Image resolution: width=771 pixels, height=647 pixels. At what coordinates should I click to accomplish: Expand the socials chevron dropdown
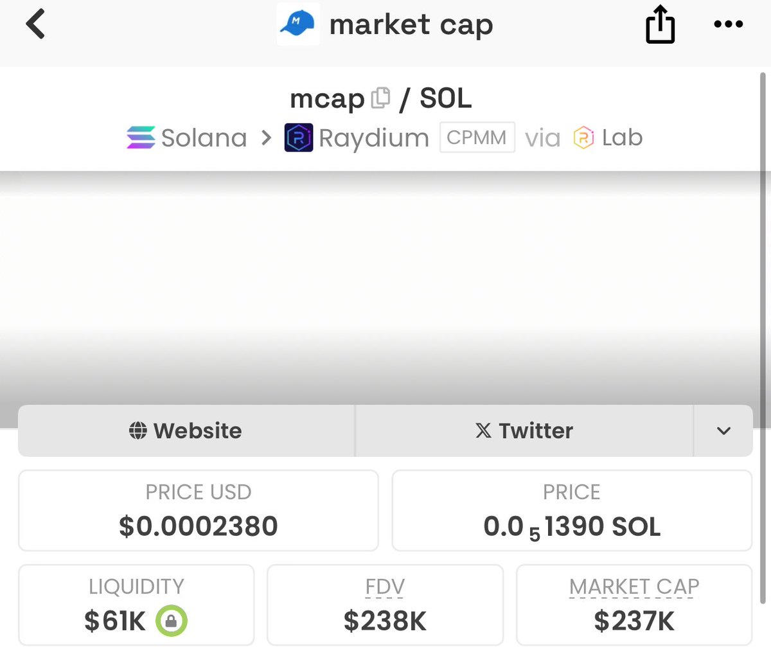coord(723,430)
